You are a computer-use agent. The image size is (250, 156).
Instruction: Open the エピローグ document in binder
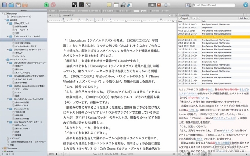coord(15,139)
